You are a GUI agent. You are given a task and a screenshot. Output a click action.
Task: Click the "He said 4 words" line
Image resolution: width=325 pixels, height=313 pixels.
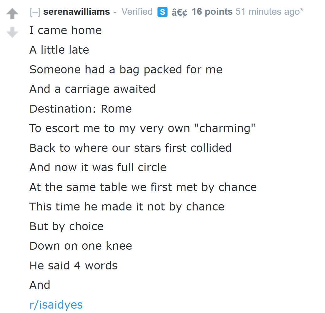tap(73, 266)
